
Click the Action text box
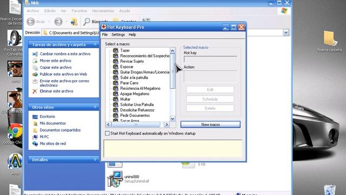click(210, 76)
